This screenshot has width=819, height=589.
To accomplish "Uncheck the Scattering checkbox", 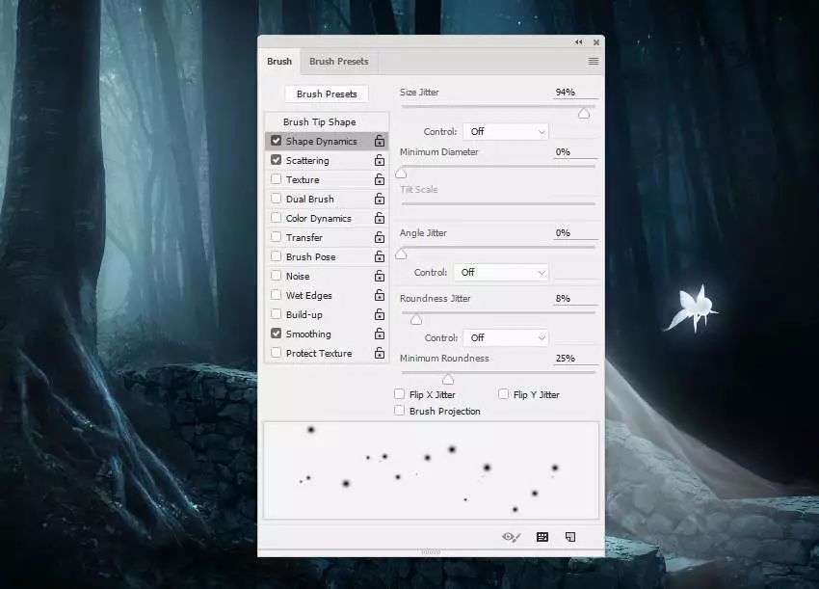I will click(x=277, y=160).
